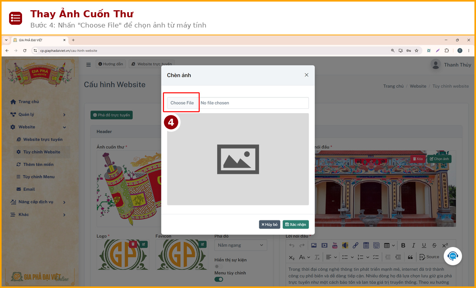Toggle underline formatting in editor
The image size is (476, 288).
(x=424, y=246)
